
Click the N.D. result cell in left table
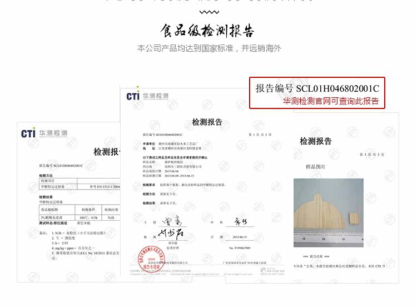click(x=111, y=217)
